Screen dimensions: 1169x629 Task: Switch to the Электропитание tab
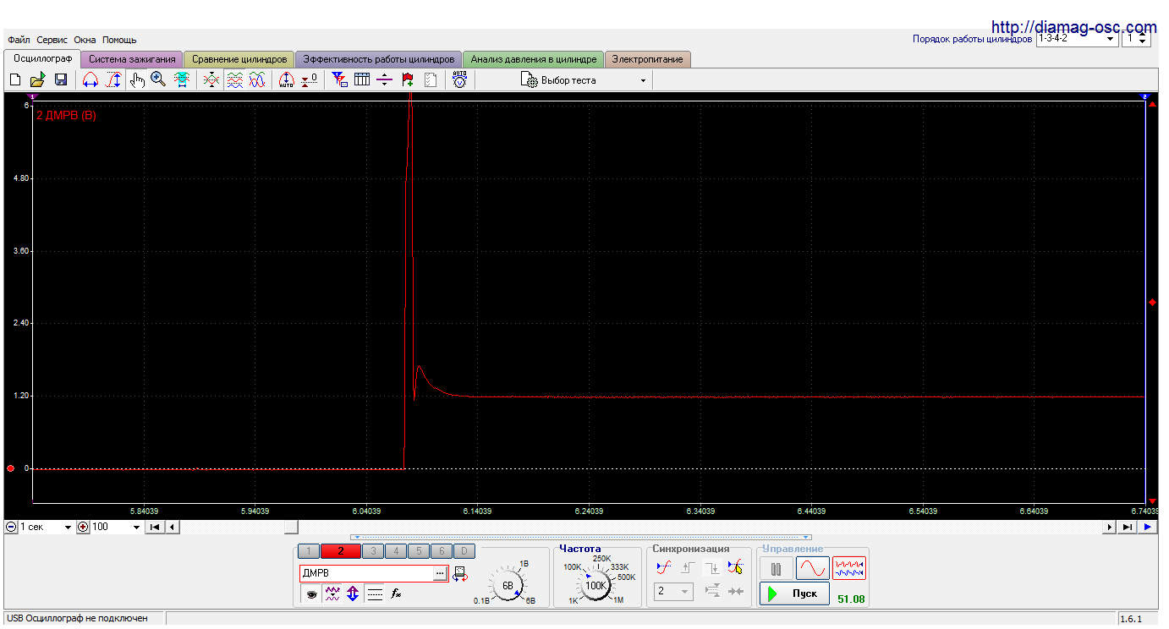point(648,59)
